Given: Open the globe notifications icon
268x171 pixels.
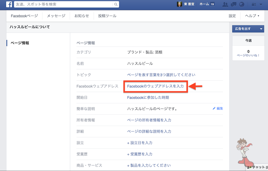Looking at the screenshot, I should [242, 4].
